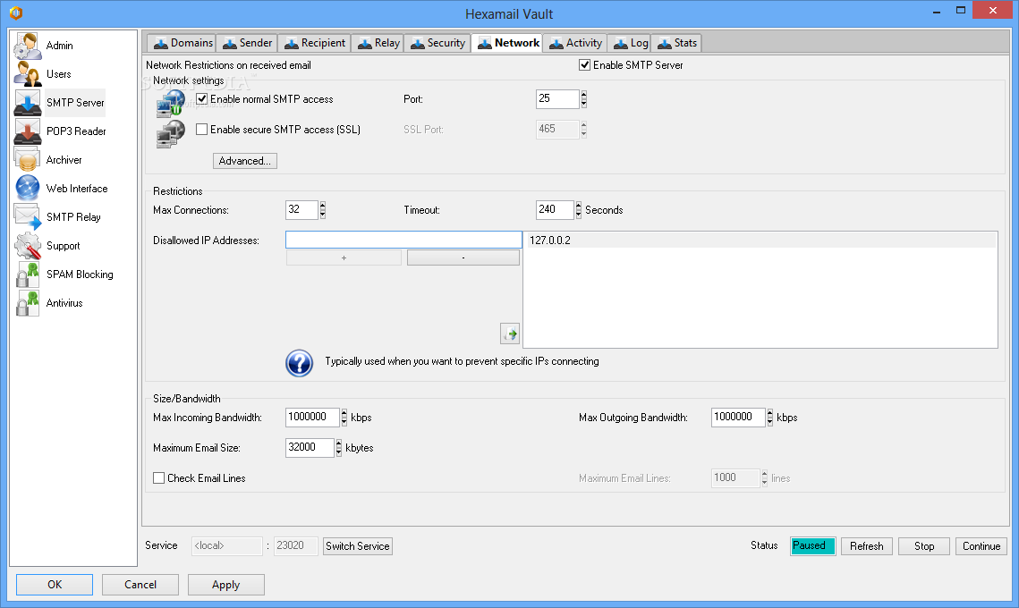Switch to the Log tab

pyautogui.click(x=629, y=43)
